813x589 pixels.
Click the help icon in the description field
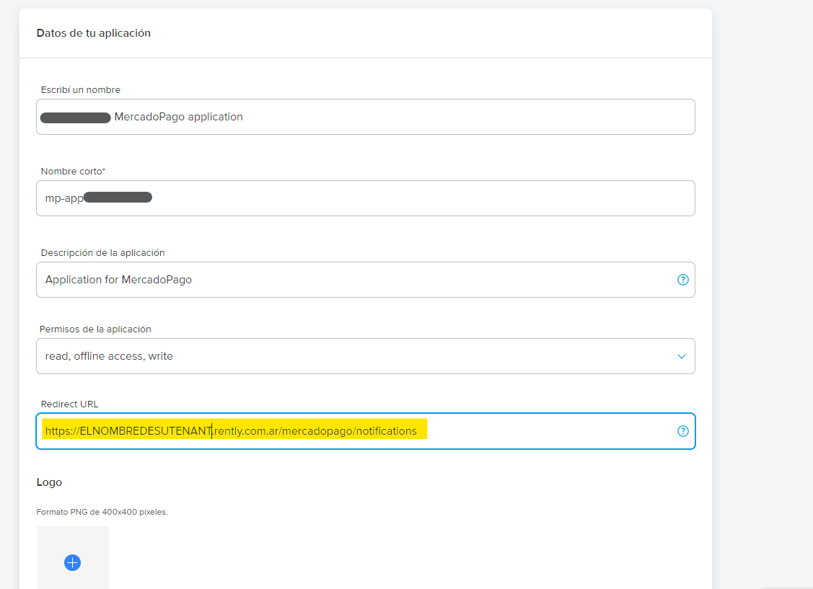(682, 280)
